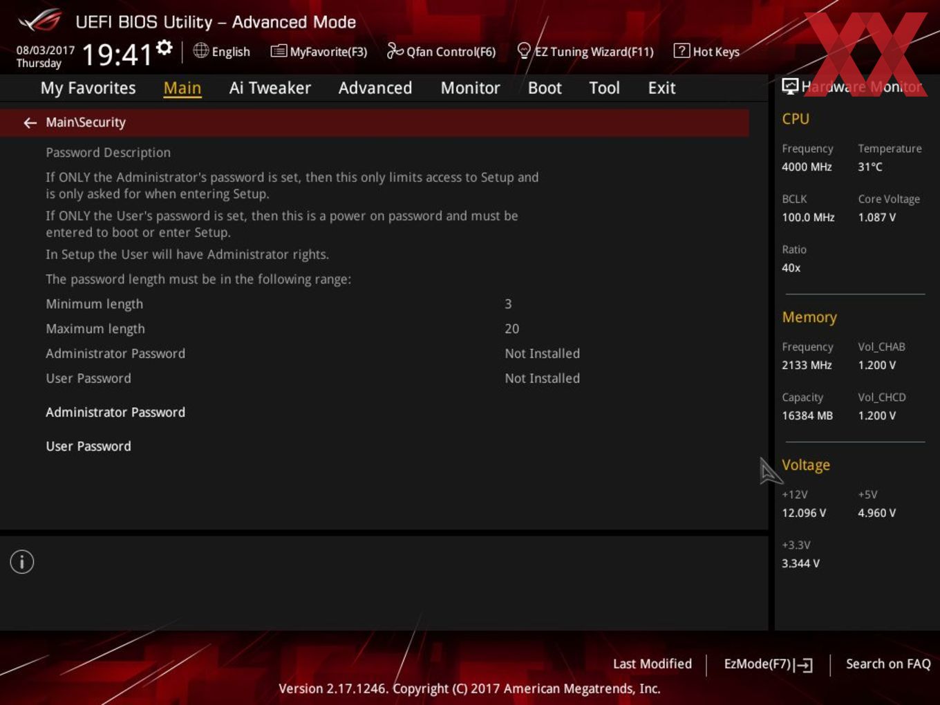Click the EzMode exit arrow icon
The height and width of the screenshot is (705, 940).
point(803,665)
